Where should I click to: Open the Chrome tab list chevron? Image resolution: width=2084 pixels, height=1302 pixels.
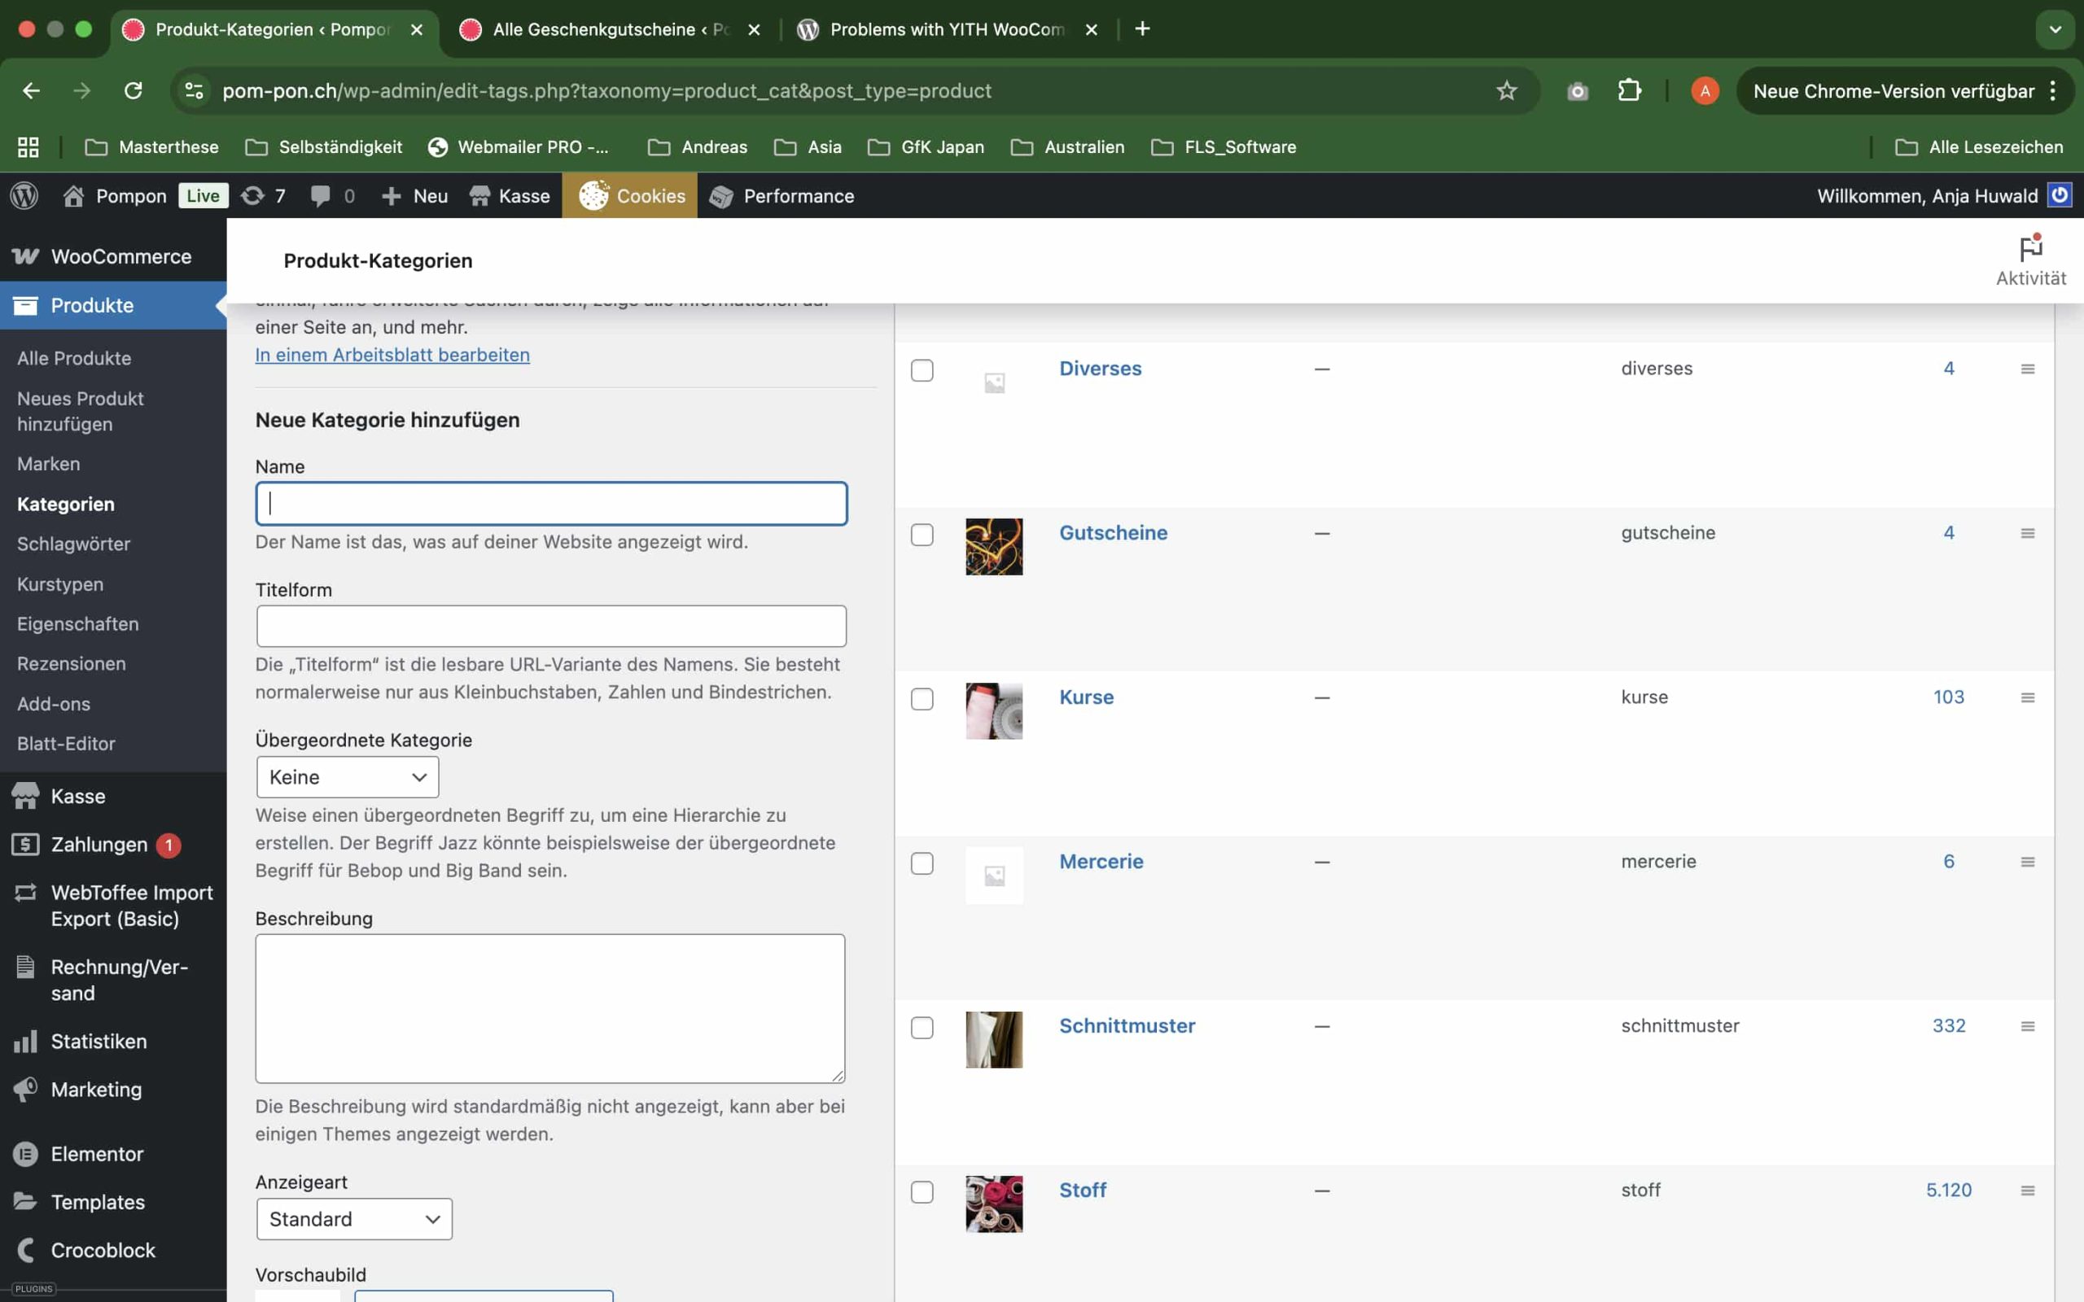(x=2055, y=29)
